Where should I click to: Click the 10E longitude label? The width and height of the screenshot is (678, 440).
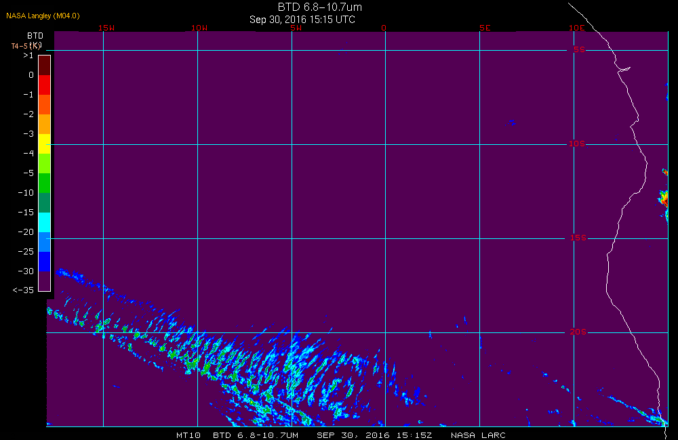[x=576, y=28]
